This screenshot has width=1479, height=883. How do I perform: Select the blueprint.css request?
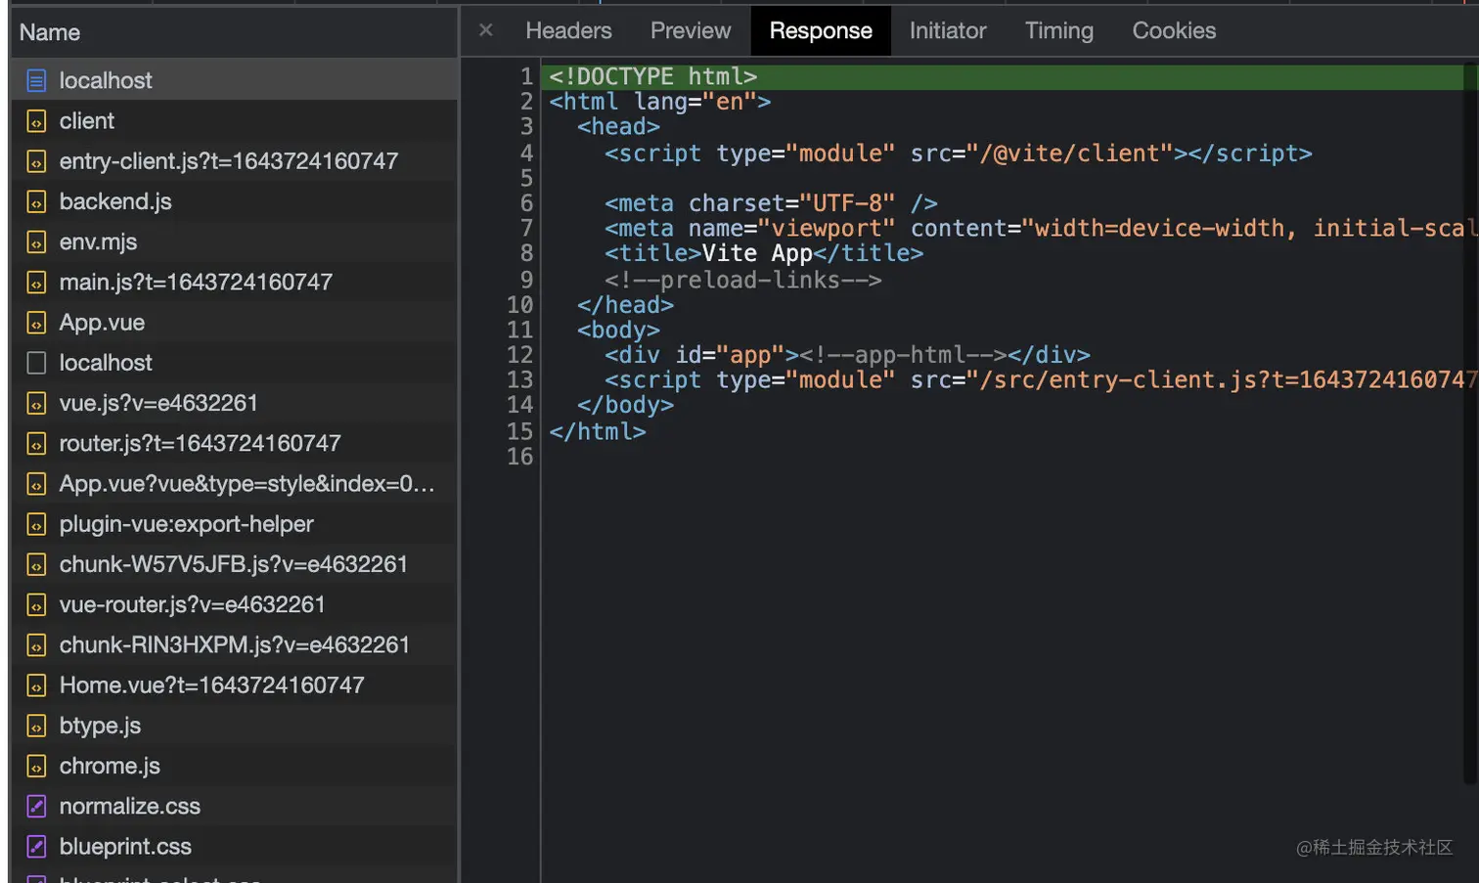tap(234, 847)
